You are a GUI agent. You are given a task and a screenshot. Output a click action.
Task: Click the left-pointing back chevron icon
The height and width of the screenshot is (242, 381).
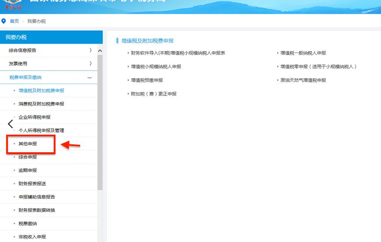tap(10, 124)
